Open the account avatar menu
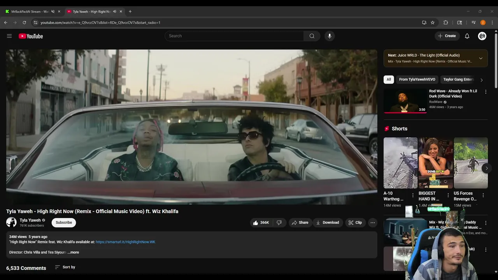Viewport: 498px width, 280px height. pyautogui.click(x=482, y=36)
